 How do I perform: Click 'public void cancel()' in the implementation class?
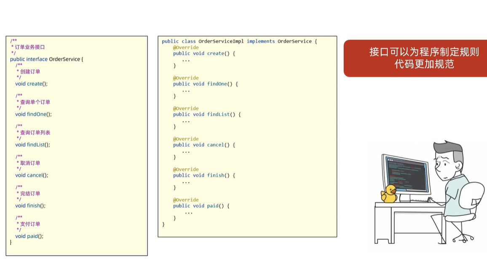[x=204, y=145]
